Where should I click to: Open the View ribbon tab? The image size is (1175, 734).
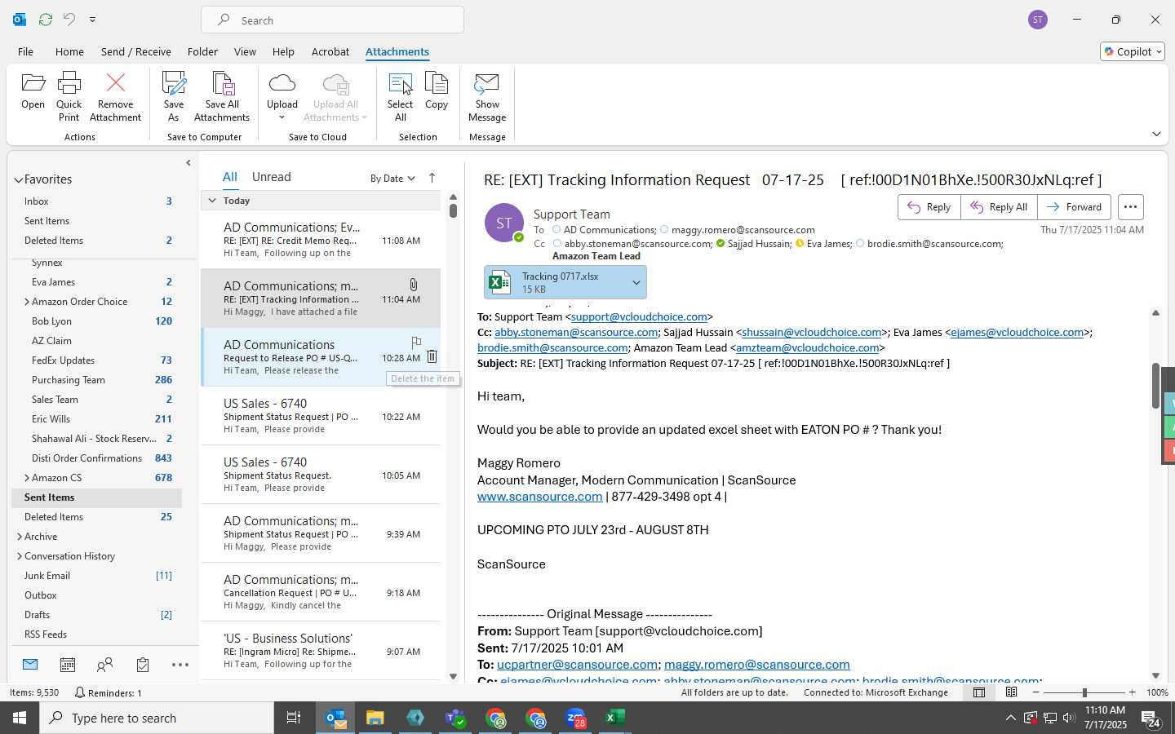pos(245,51)
